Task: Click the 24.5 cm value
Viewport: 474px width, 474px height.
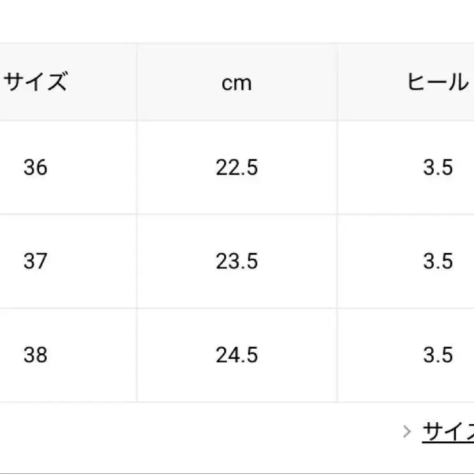Action: pos(236,355)
